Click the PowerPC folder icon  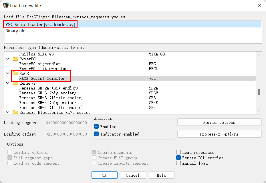pyautogui.click(x=15, y=59)
